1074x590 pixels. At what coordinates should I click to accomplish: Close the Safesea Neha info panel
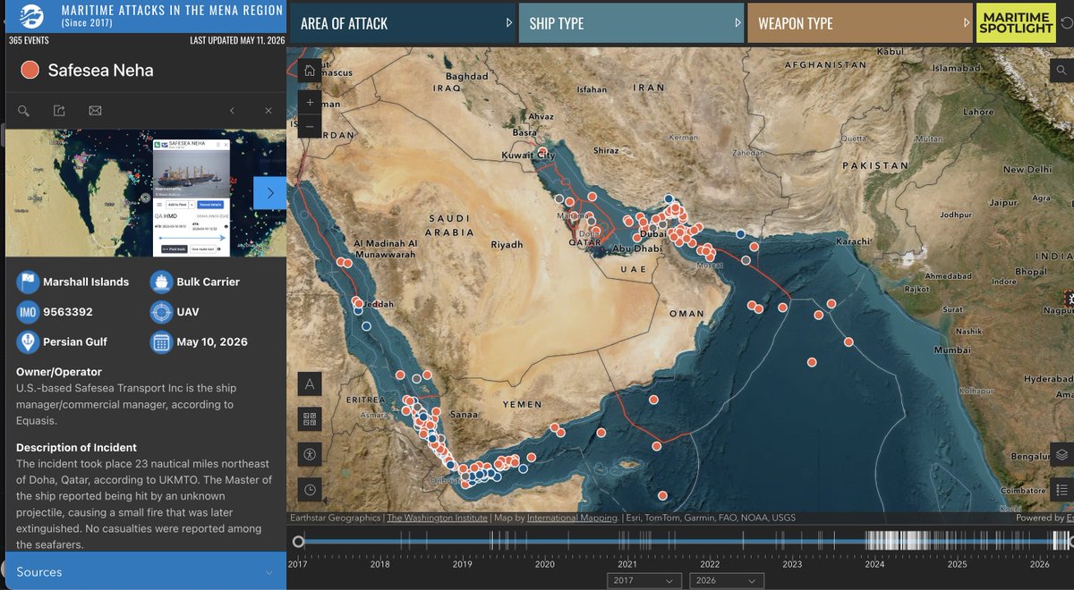click(268, 111)
